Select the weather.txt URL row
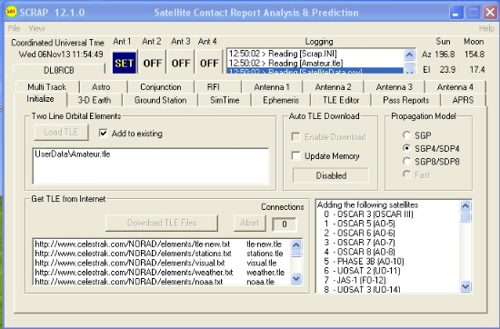 (162, 273)
